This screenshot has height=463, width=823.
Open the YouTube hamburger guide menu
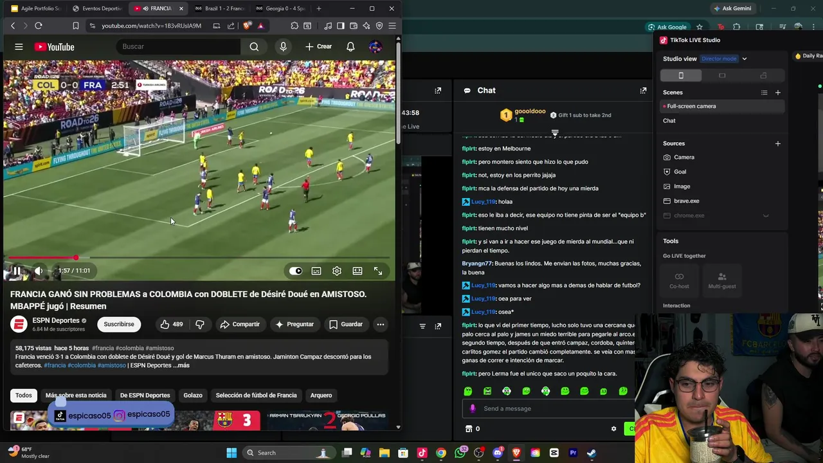pyautogui.click(x=19, y=47)
